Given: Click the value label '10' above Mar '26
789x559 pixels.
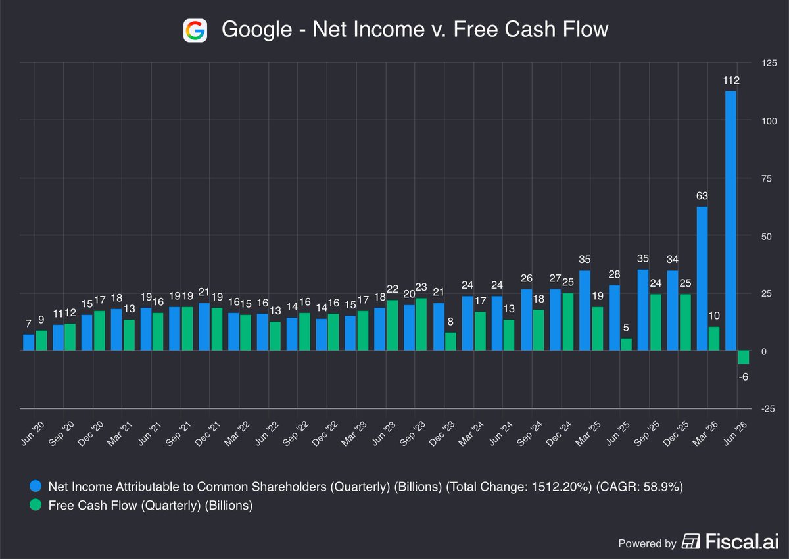Looking at the screenshot, I should pos(715,316).
